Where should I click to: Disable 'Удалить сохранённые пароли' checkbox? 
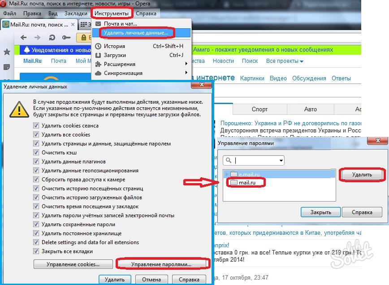coord(36,224)
